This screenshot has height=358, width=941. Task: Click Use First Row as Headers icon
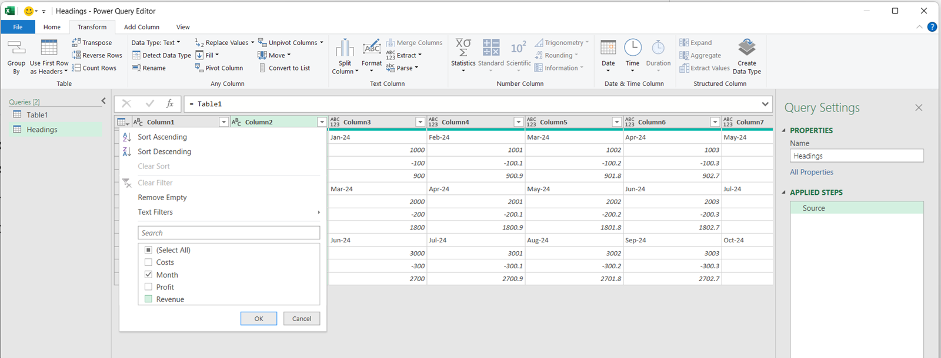(49, 48)
